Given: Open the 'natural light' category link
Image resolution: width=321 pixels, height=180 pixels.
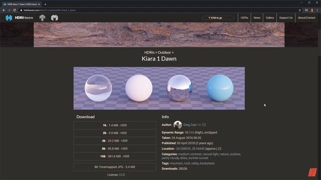Looking at the screenshot, I should [x=211, y=154].
